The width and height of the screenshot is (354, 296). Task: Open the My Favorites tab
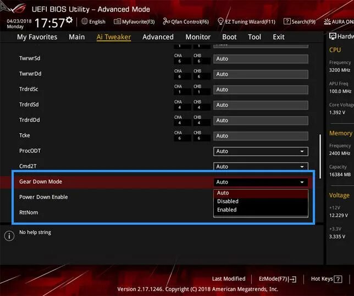(x=37, y=37)
